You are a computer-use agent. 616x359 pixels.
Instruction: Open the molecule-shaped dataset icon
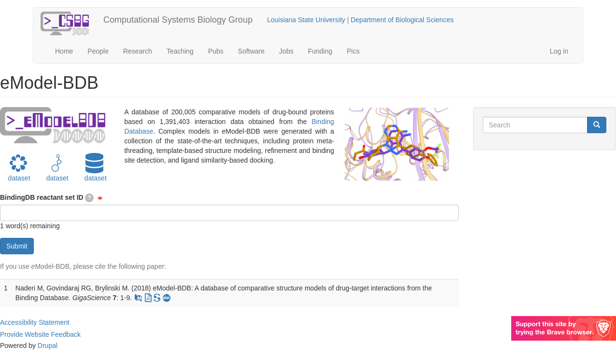pyautogui.click(x=56, y=163)
